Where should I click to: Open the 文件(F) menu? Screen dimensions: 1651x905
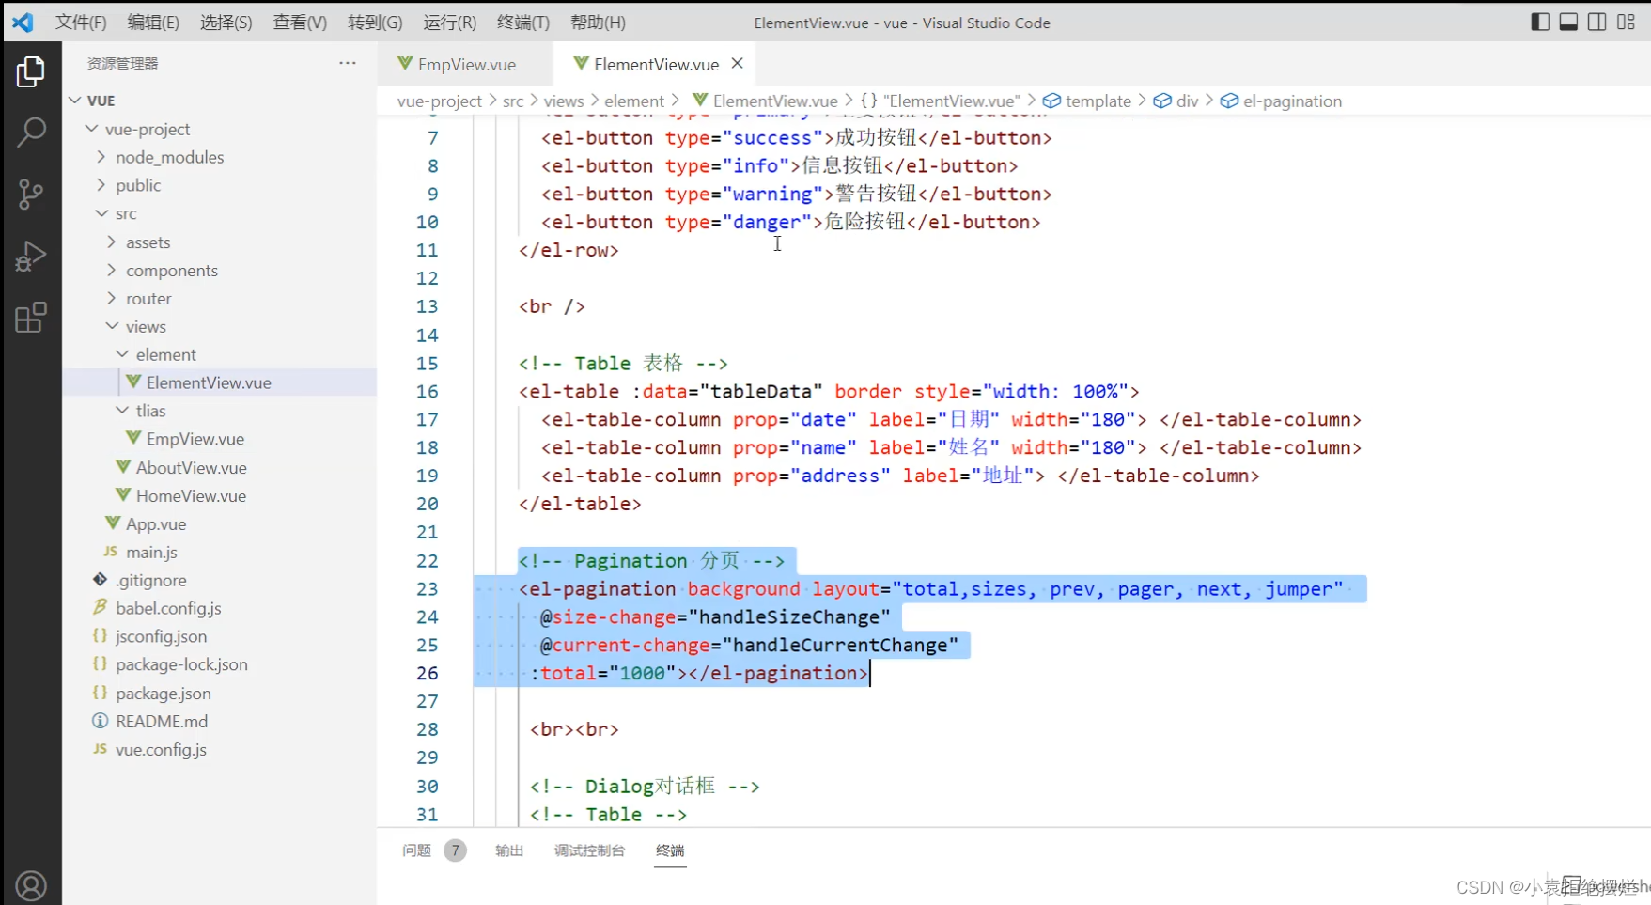81,23
